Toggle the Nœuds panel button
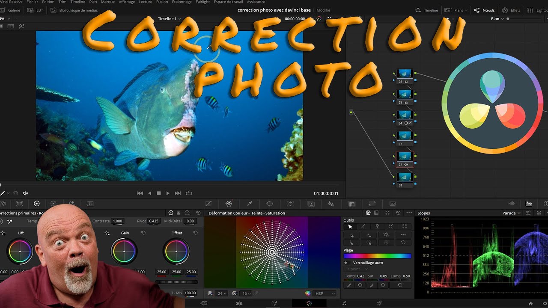 pyautogui.click(x=484, y=10)
